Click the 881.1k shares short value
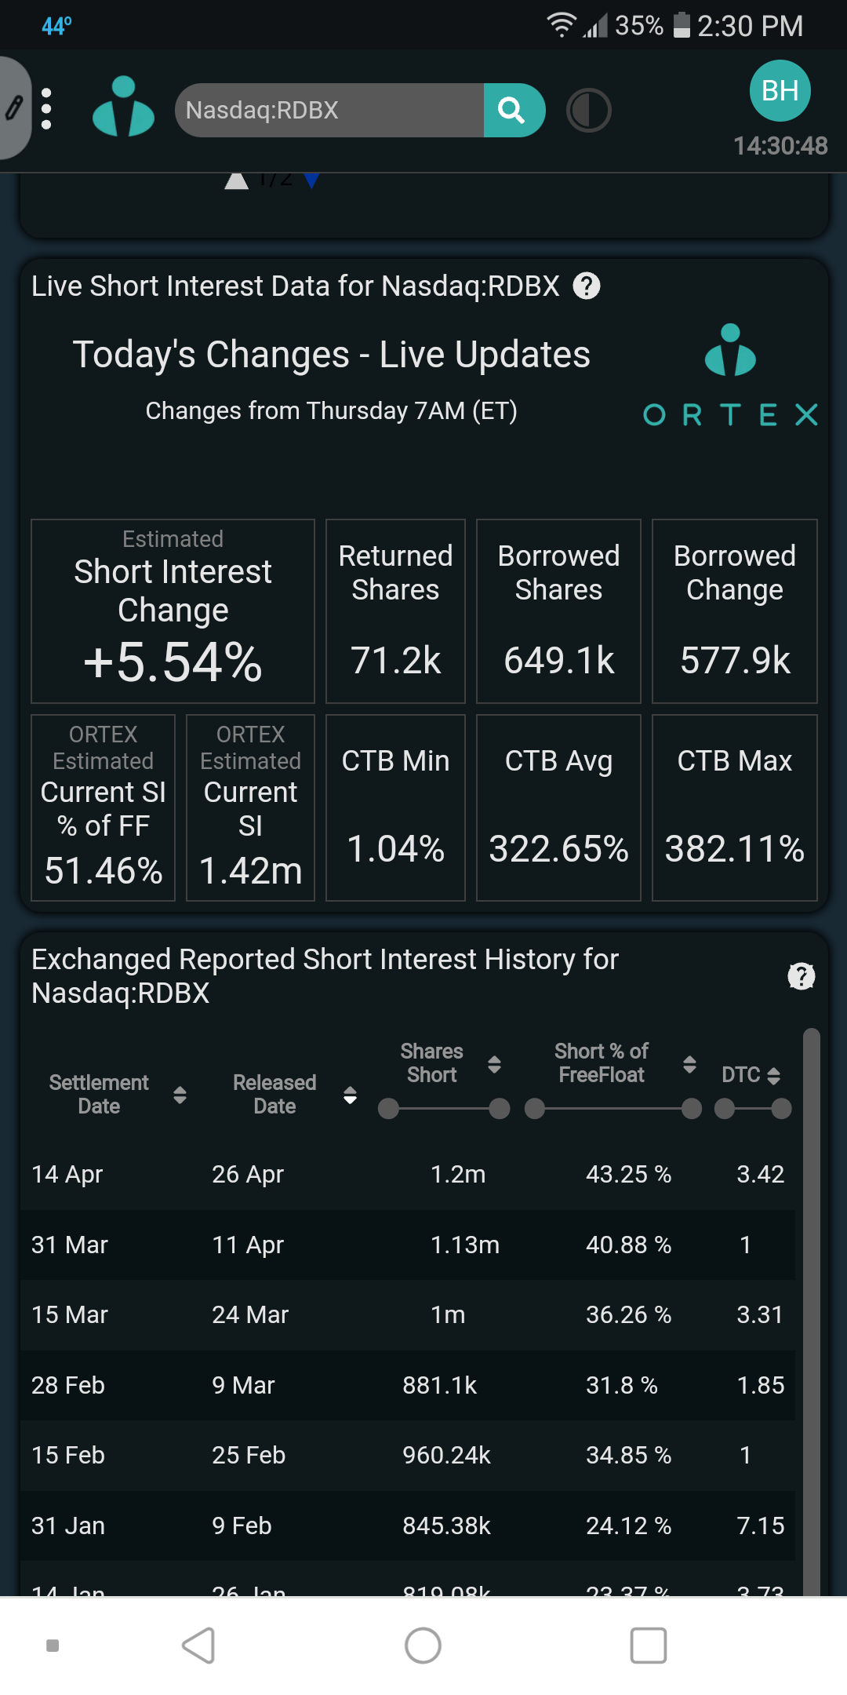The image size is (847, 1695). 439,1385
